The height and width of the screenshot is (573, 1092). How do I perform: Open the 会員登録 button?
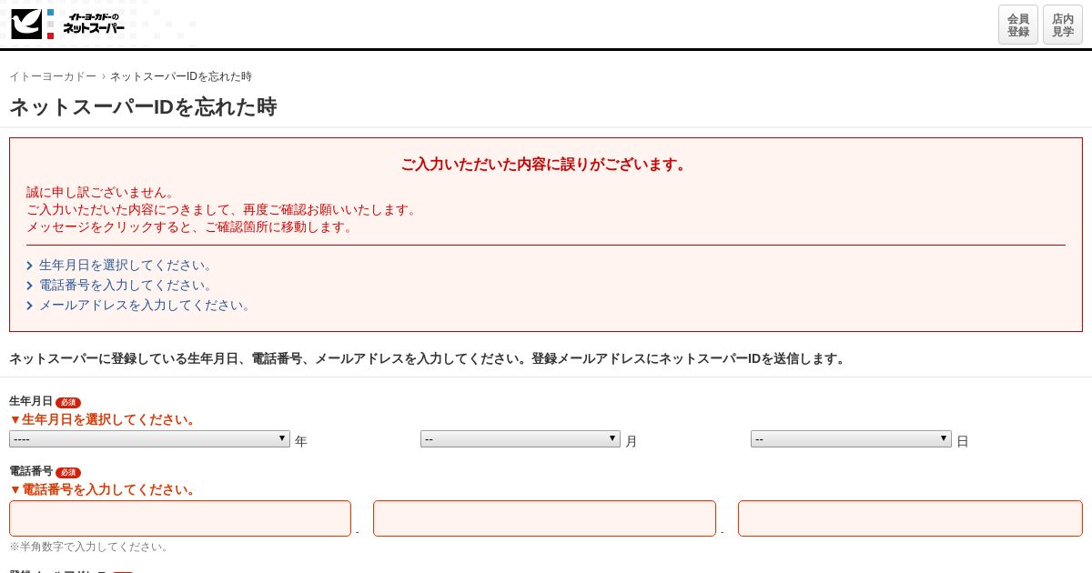(x=1018, y=25)
